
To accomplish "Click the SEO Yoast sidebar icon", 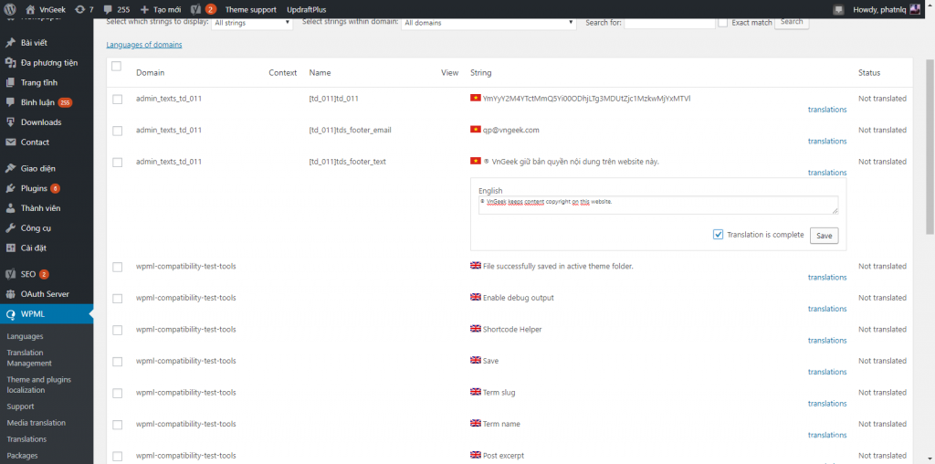I will pyautogui.click(x=10, y=274).
